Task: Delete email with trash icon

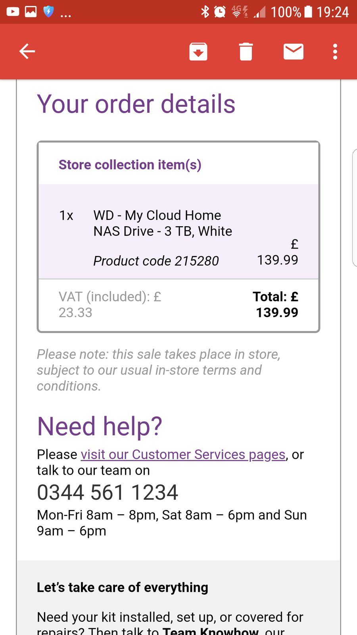Action: pyautogui.click(x=246, y=52)
